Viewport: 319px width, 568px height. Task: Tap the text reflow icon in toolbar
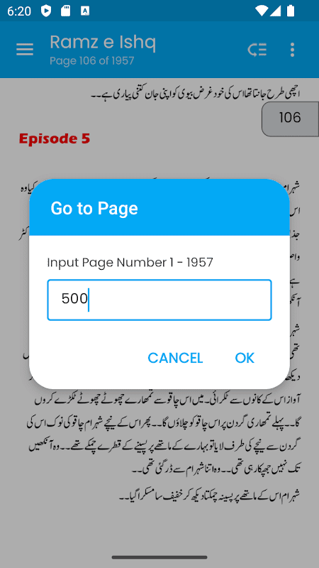click(x=257, y=50)
